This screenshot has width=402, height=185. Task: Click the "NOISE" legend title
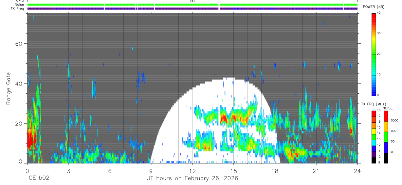click(x=388, y=108)
